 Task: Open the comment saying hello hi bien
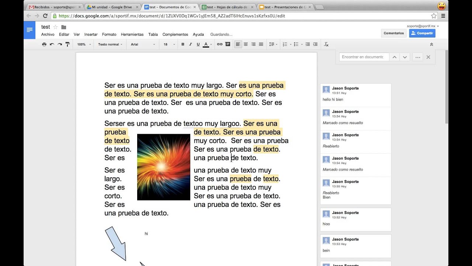pyautogui.click(x=355, y=95)
